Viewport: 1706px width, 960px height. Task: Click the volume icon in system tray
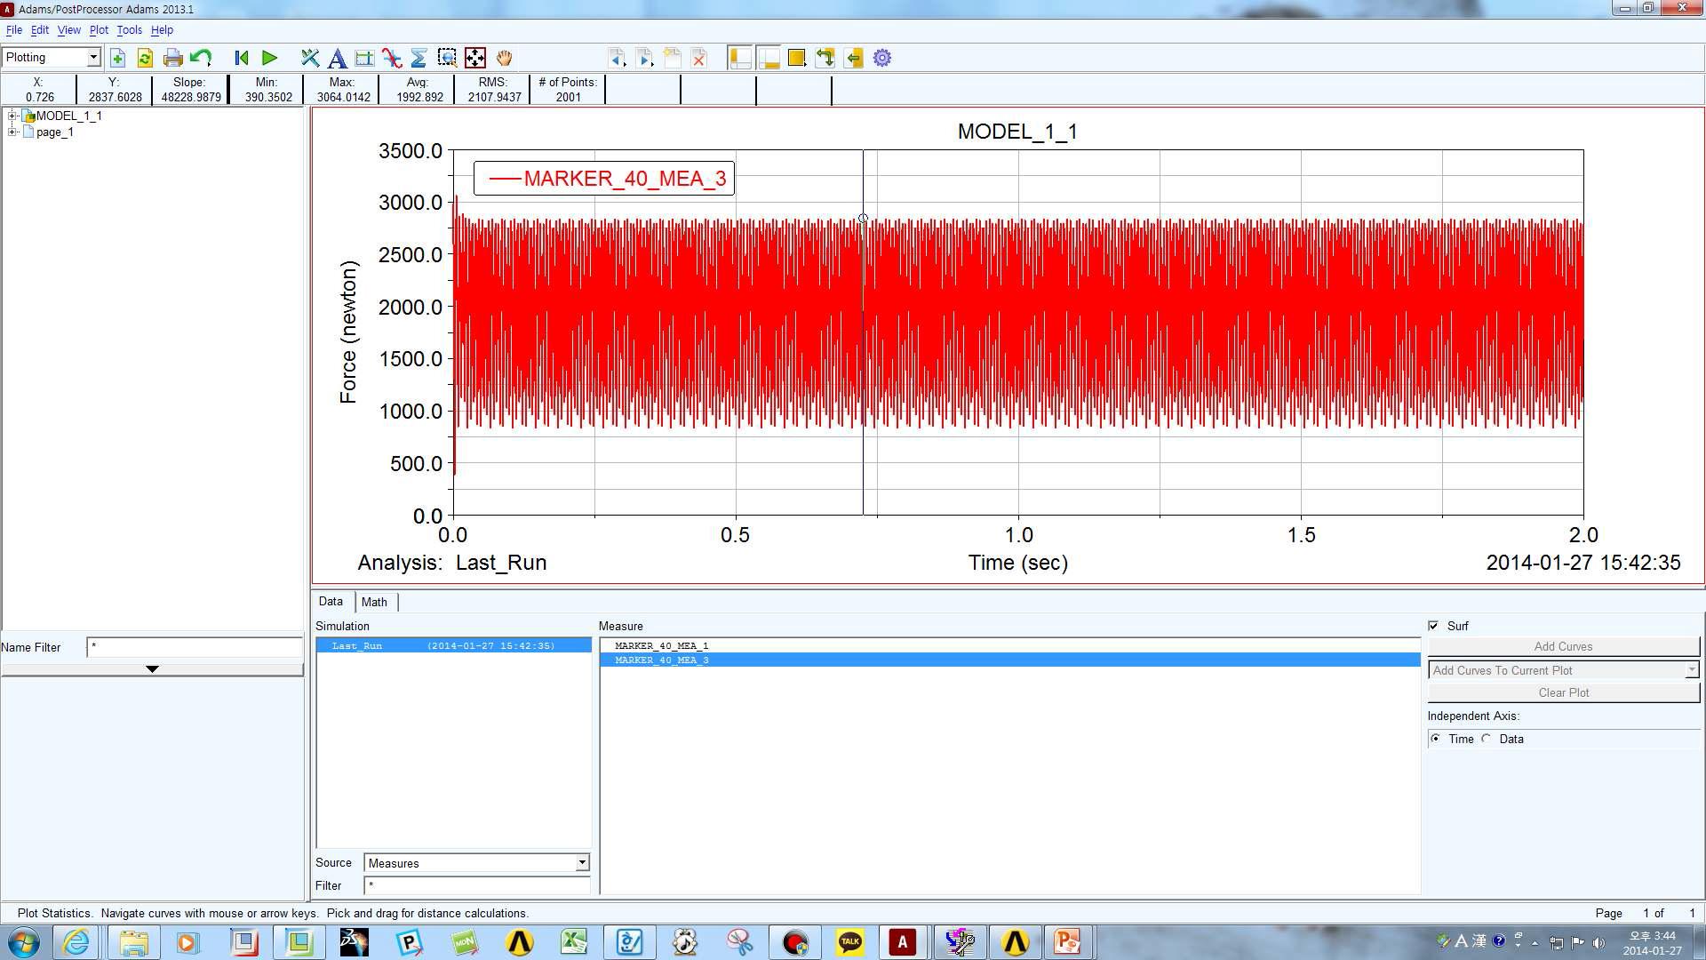[1598, 942]
